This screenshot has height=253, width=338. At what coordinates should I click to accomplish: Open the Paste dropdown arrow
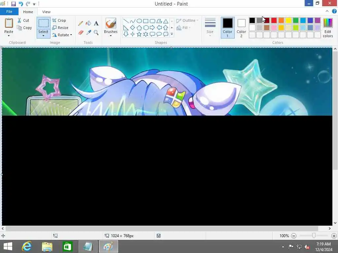coord(9,36)
